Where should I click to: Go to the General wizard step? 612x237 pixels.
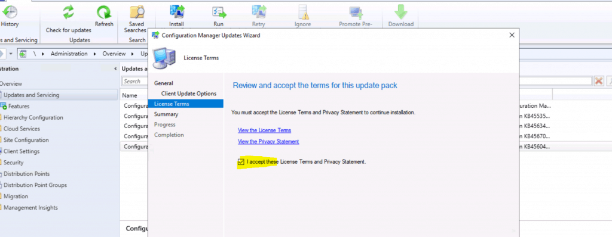pyautogui.click(x=164, y=83)
